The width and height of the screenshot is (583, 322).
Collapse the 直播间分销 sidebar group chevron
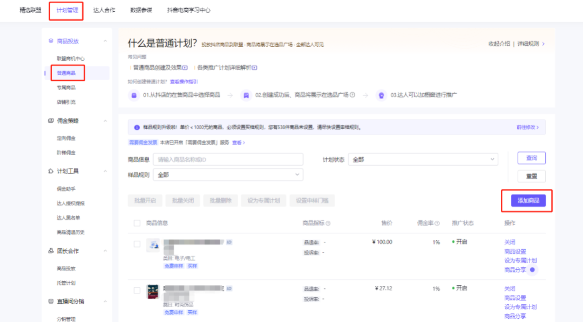(x=105, y=301)
